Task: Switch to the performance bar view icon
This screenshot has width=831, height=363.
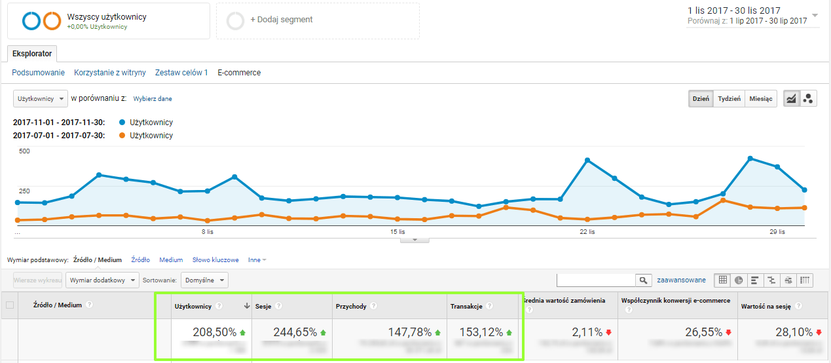Action: tap(755, 280)
